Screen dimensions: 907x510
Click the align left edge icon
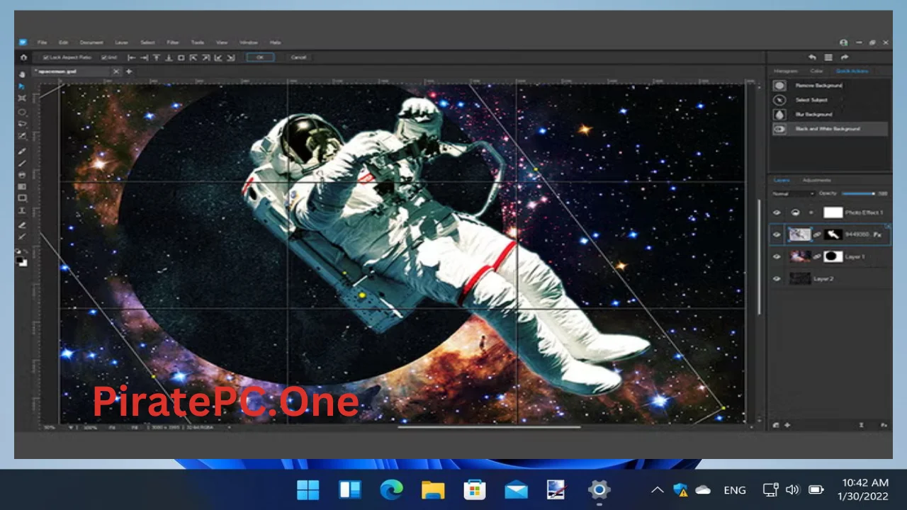tap(132, 57)
